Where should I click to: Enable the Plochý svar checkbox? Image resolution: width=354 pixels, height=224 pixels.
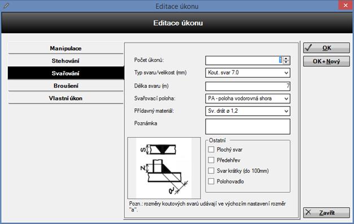click(211, 150)
